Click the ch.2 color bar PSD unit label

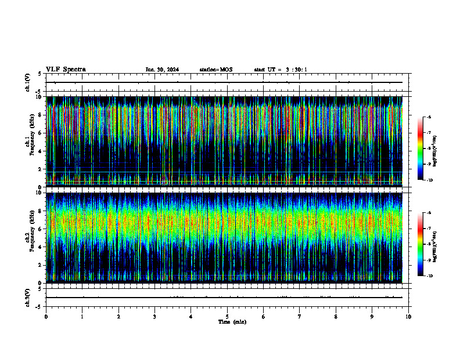tap(435, 247)
